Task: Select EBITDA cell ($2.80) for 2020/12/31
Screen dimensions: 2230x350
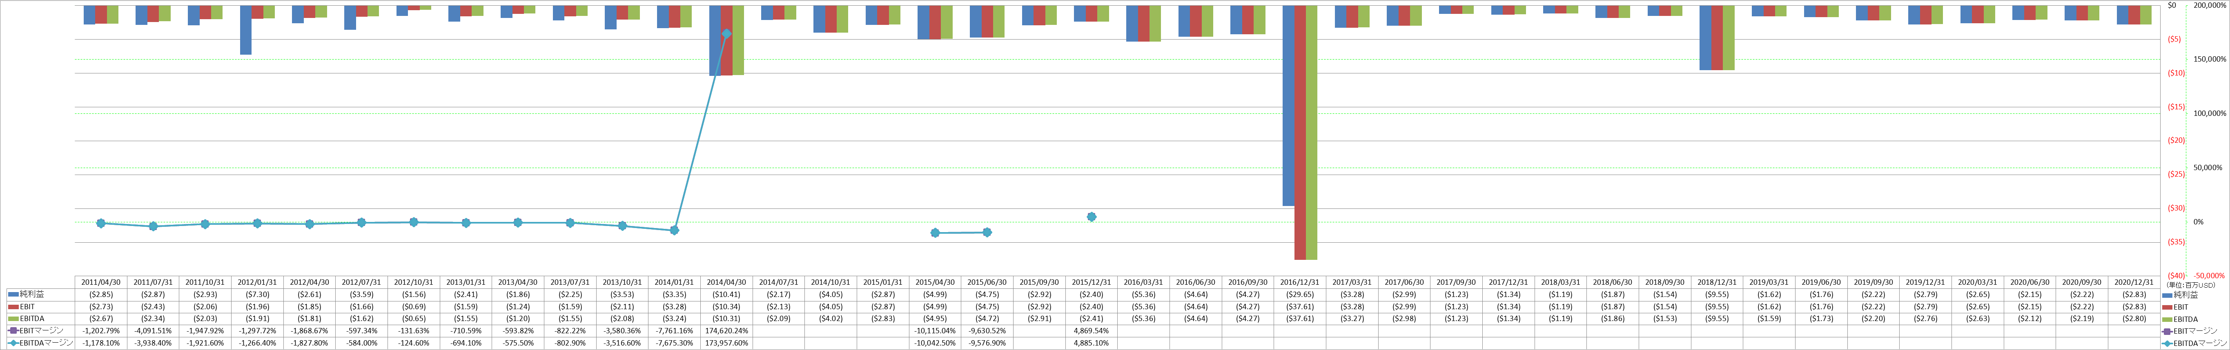Action: (2134, 319)
